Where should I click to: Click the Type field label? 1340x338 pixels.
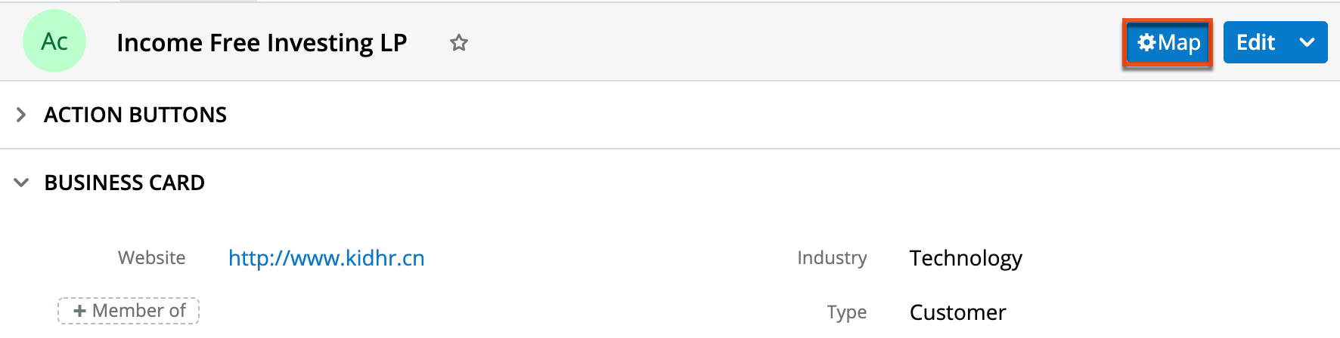tap(846, 312)
